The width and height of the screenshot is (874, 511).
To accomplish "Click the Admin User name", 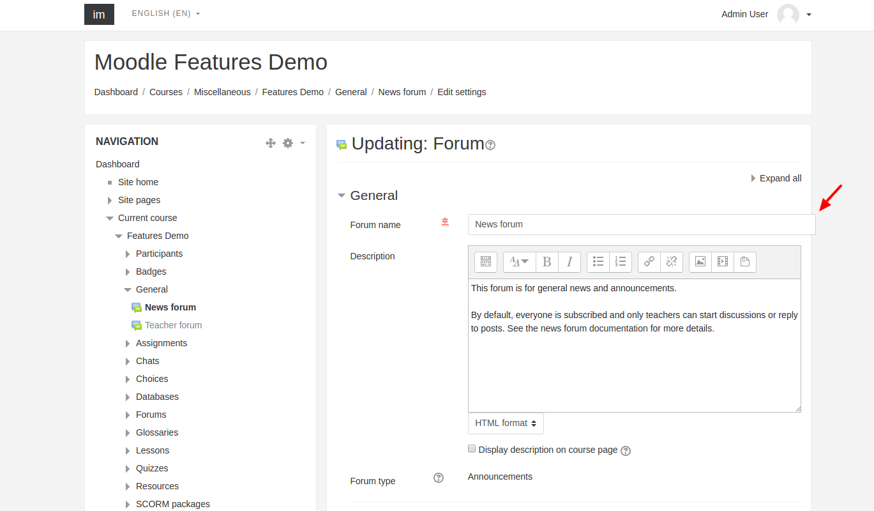I will 744,14.
